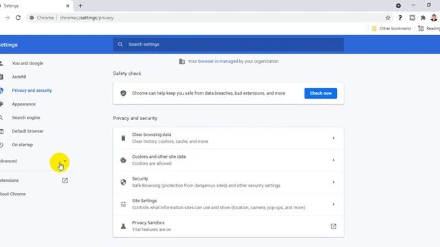440x247 pixels.
Task: Click the reading list icon
Action: [x=421, y=28]
